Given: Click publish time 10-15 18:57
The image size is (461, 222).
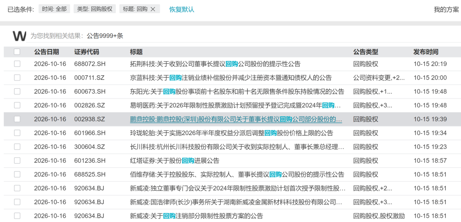Looking at the screenshot, I should pos(430,161).
